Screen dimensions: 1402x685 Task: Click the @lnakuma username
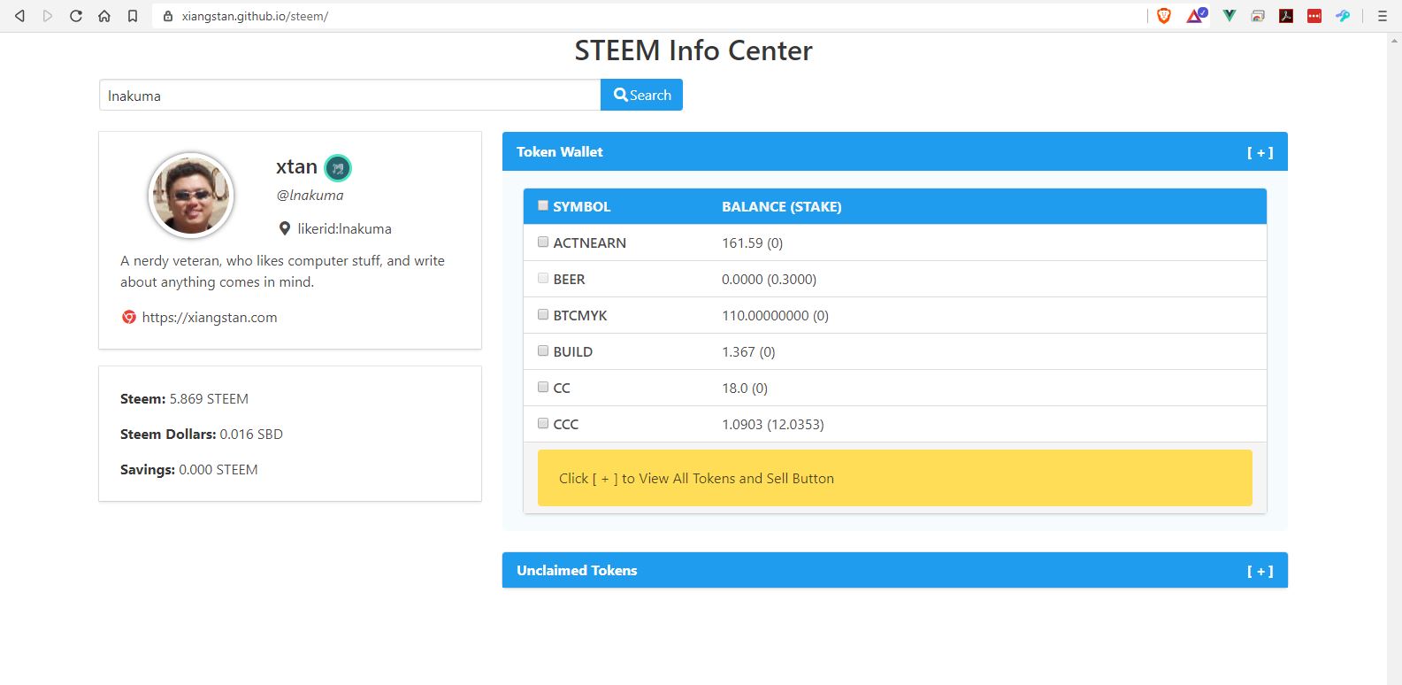[310, 195]
